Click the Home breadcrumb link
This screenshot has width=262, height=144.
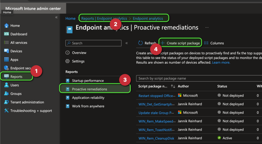(x=70, y=19)
